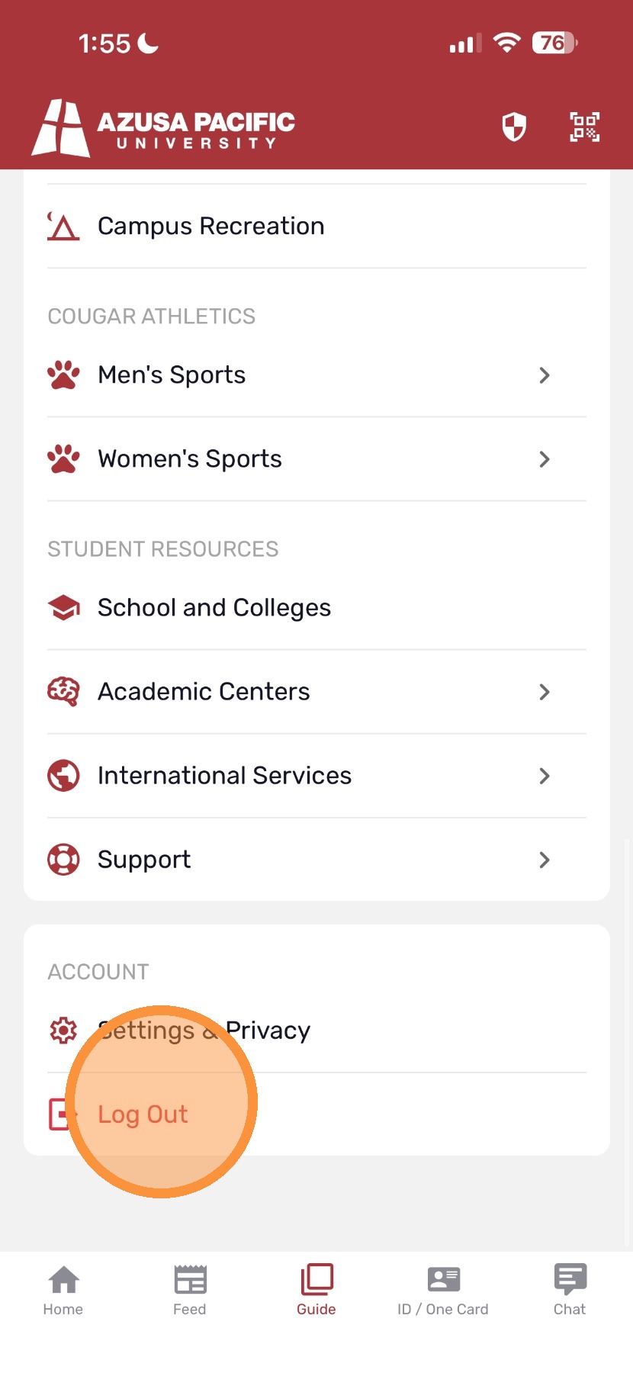This screenshot has height=1373, width=633.
Task: Open the ID / One Card tab
Action: click(443, 1291)
